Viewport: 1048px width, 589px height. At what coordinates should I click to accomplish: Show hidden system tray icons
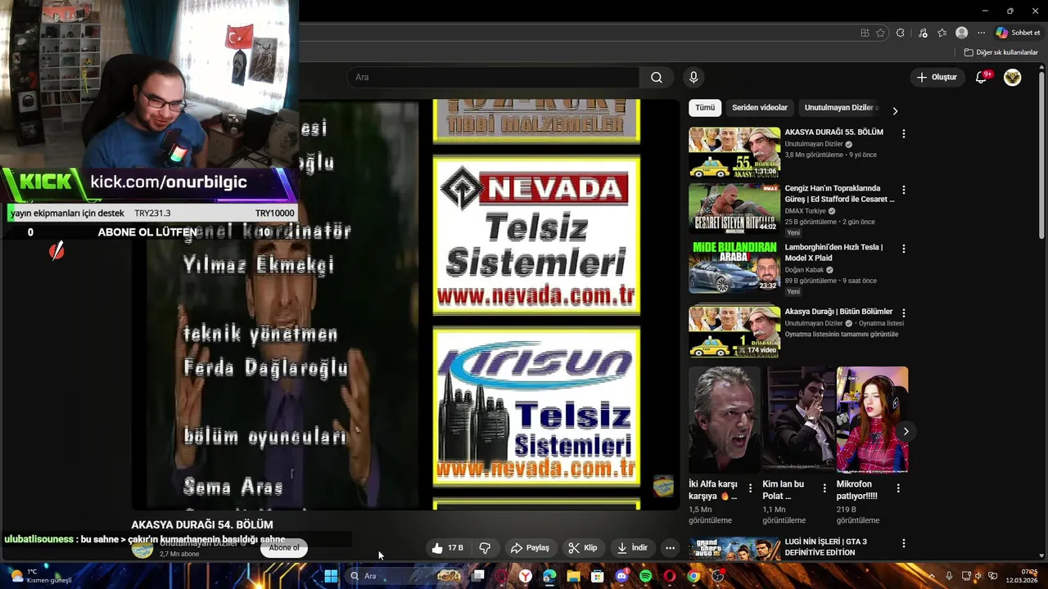click(x=931, y=576)
